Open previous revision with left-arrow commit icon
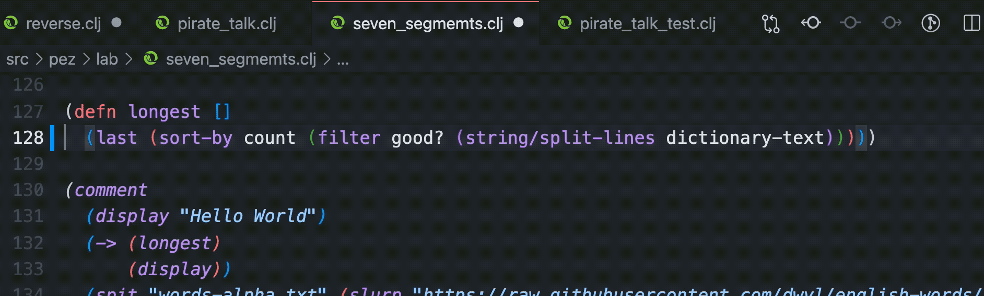The image size is (984, 296). [811, 23]
